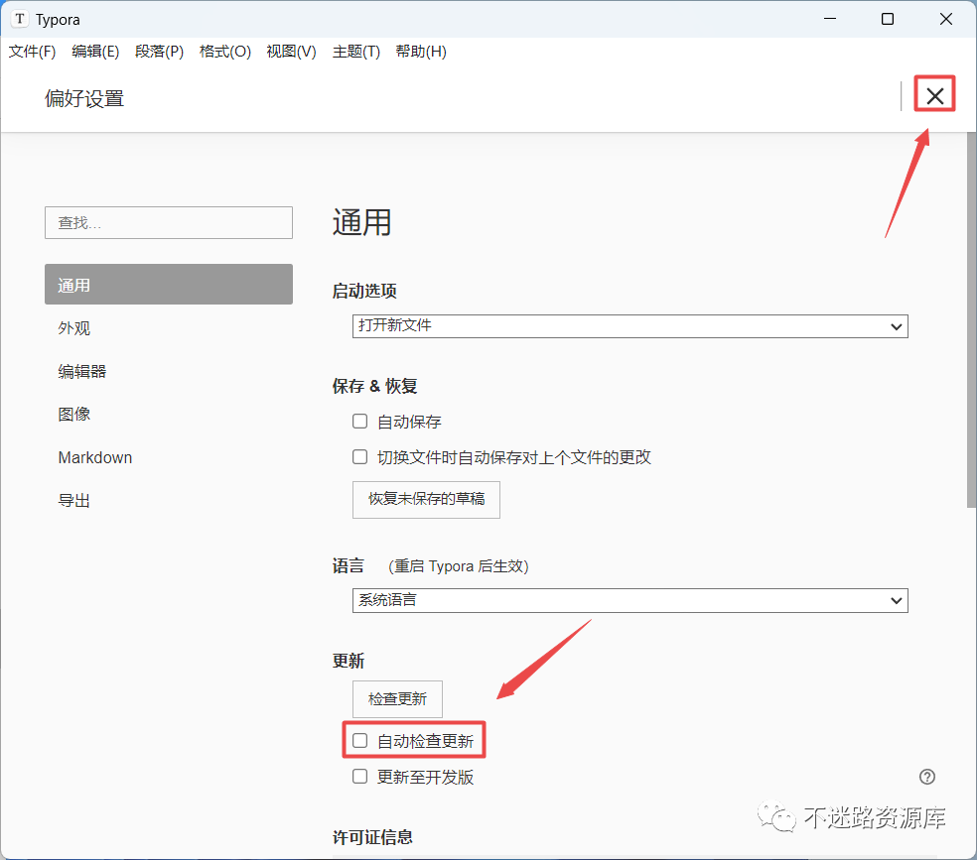Viewport: 977px width, 860px height.
Task: Open the 文件(F) menu
Action: 32,52
